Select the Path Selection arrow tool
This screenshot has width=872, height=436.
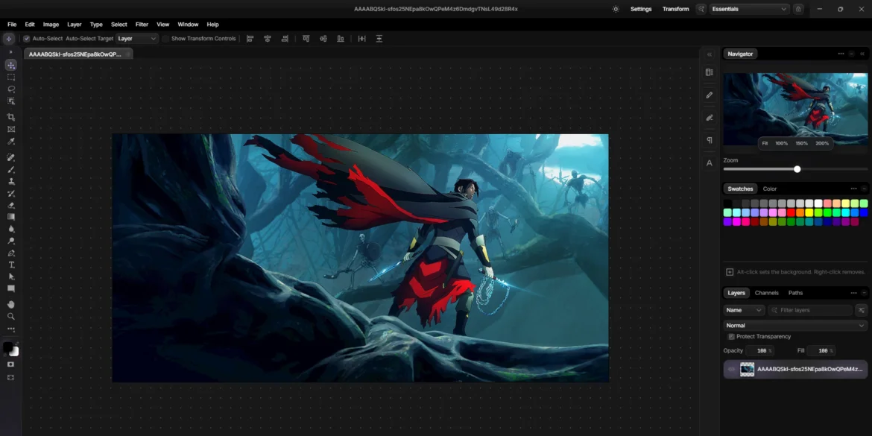click(x=10, y=277)
